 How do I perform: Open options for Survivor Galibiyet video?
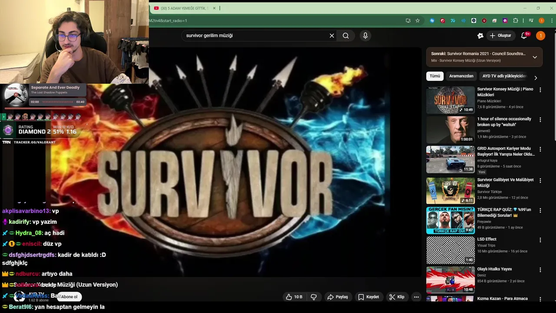(x=540, y=180)
